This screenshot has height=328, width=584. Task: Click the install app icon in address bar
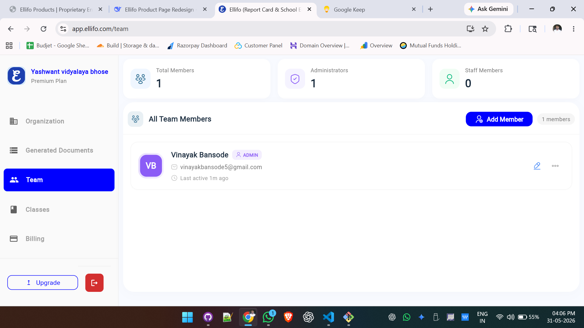click(471, 29)
